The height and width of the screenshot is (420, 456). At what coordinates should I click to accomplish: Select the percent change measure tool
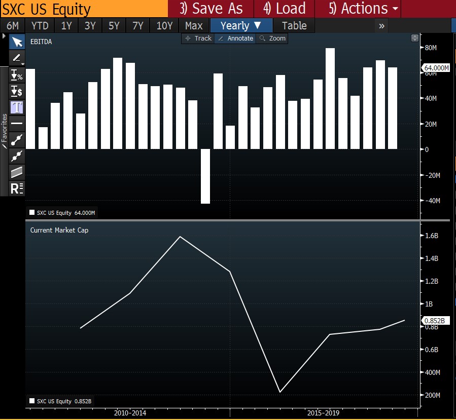(17, 75)
